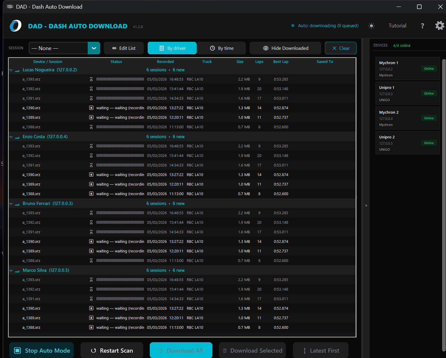The width and height of the screenshot is (446, 358).
Task: Select Enzo Costa a_1389.xrz session row
Action: tap(182, 184)
